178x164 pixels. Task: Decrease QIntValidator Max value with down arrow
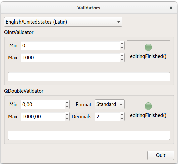(x=122, y=59)
